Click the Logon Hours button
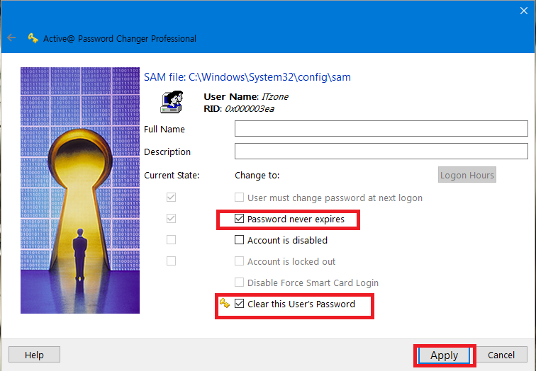536x371 pixels. pos(467,175)
